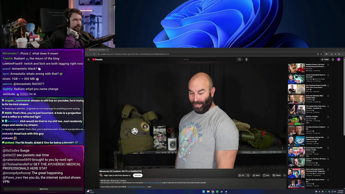Open Chrome icon on taskbar

click(213, 192)
